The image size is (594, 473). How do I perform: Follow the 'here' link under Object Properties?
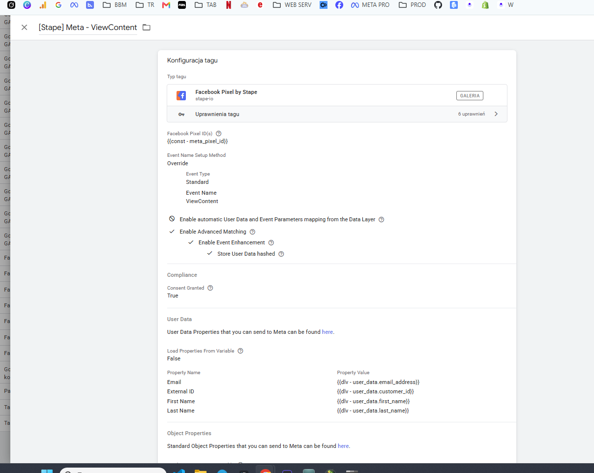(x=343, y=446)
